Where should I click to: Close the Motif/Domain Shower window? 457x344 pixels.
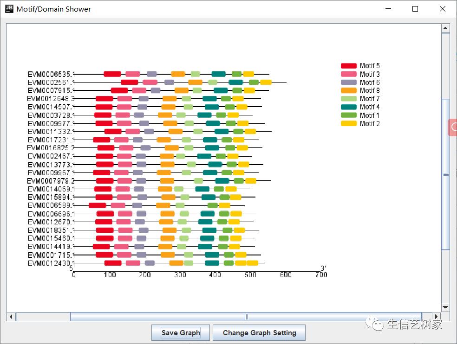click(x=443, y=9)
